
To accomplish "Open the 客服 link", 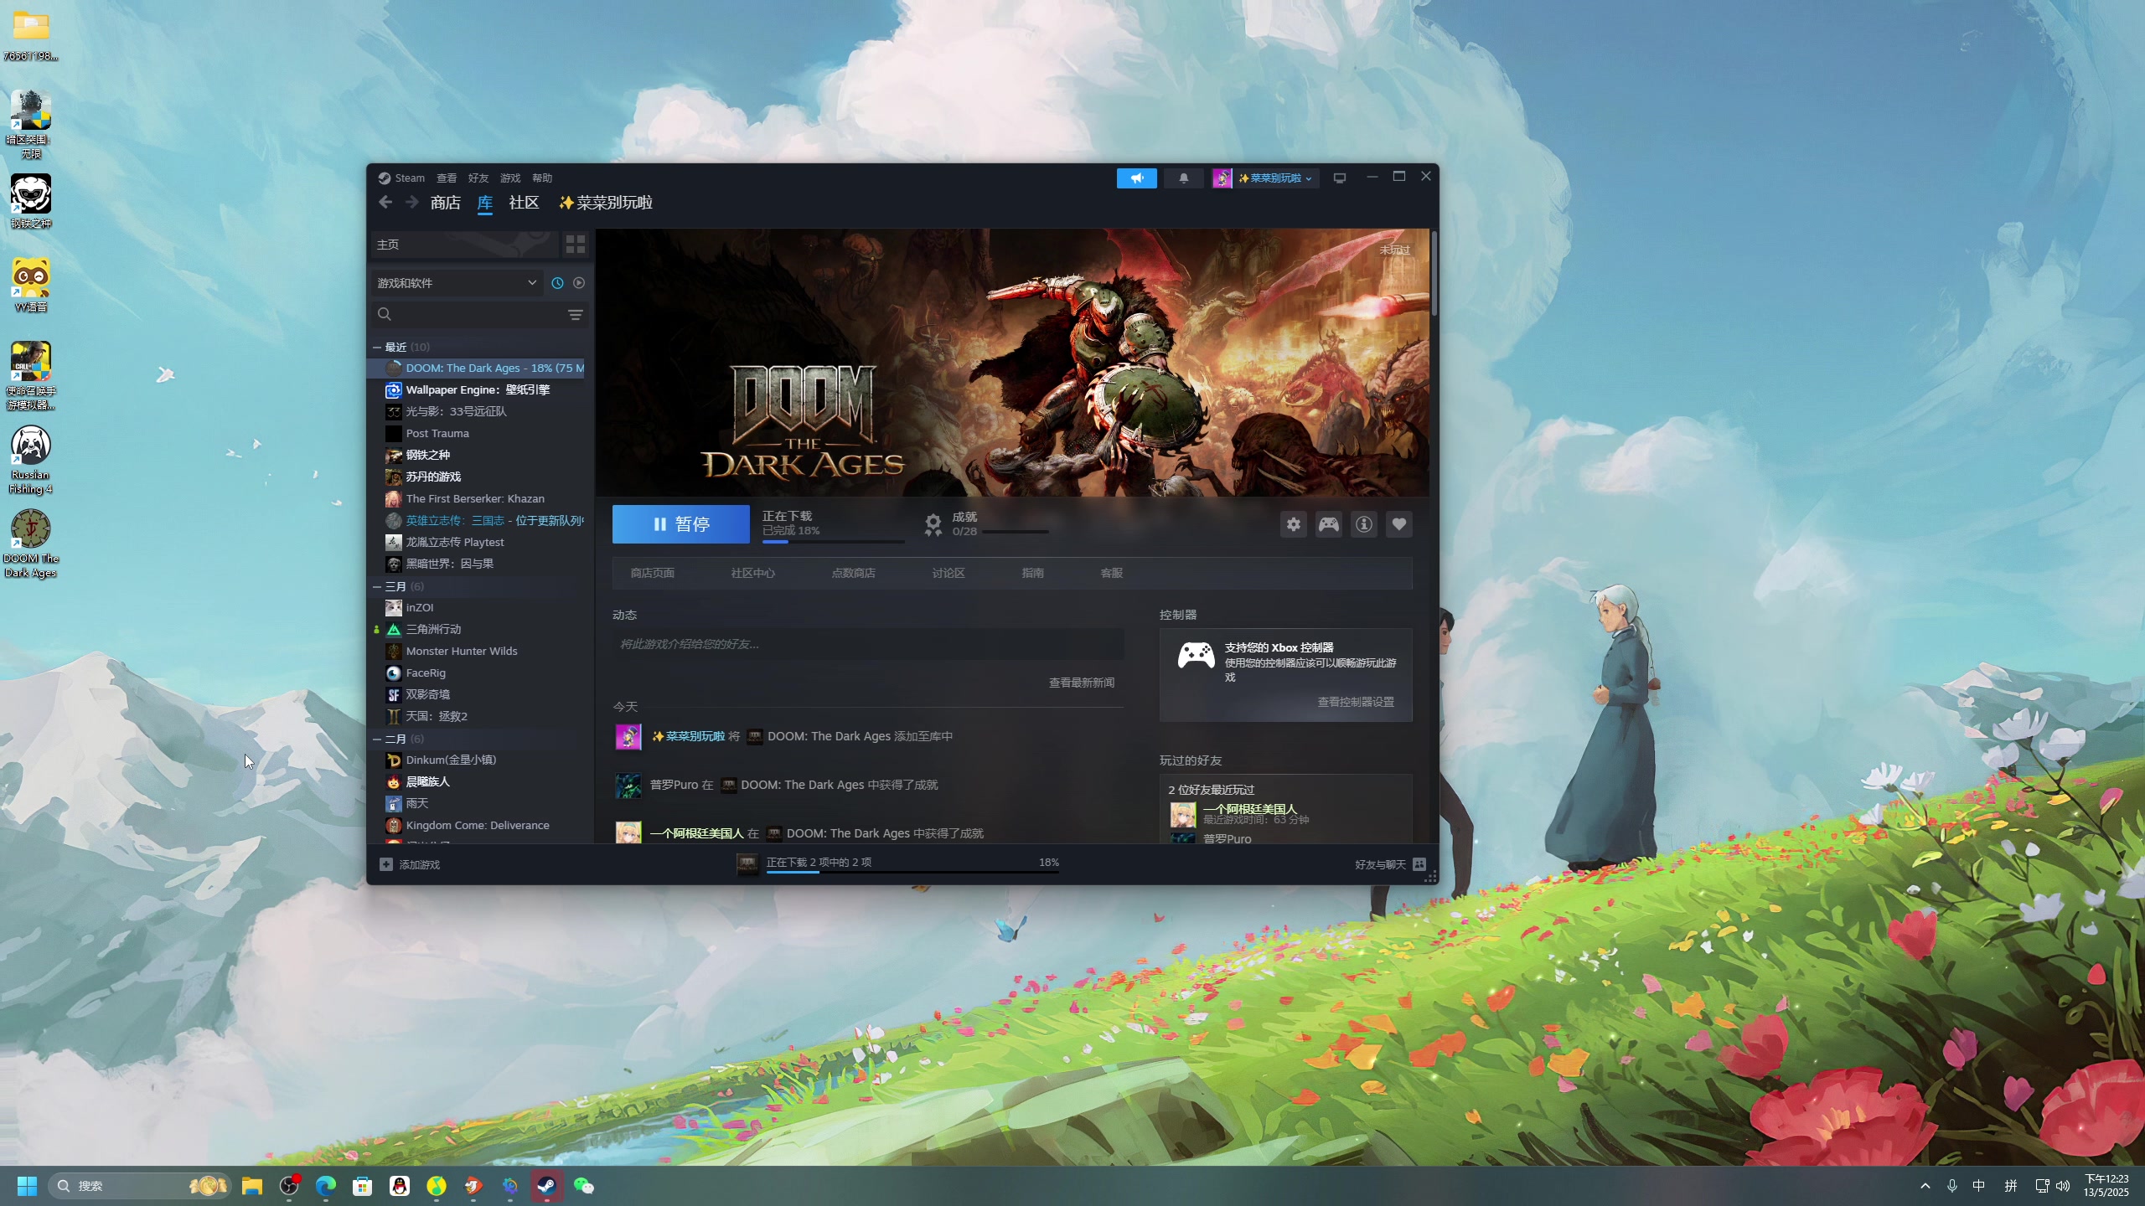I will pyautogui.click(x=1112, y=574).
